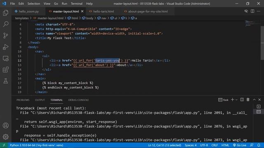Open the Search view in activity bar
264x148 pixels.
5,24
